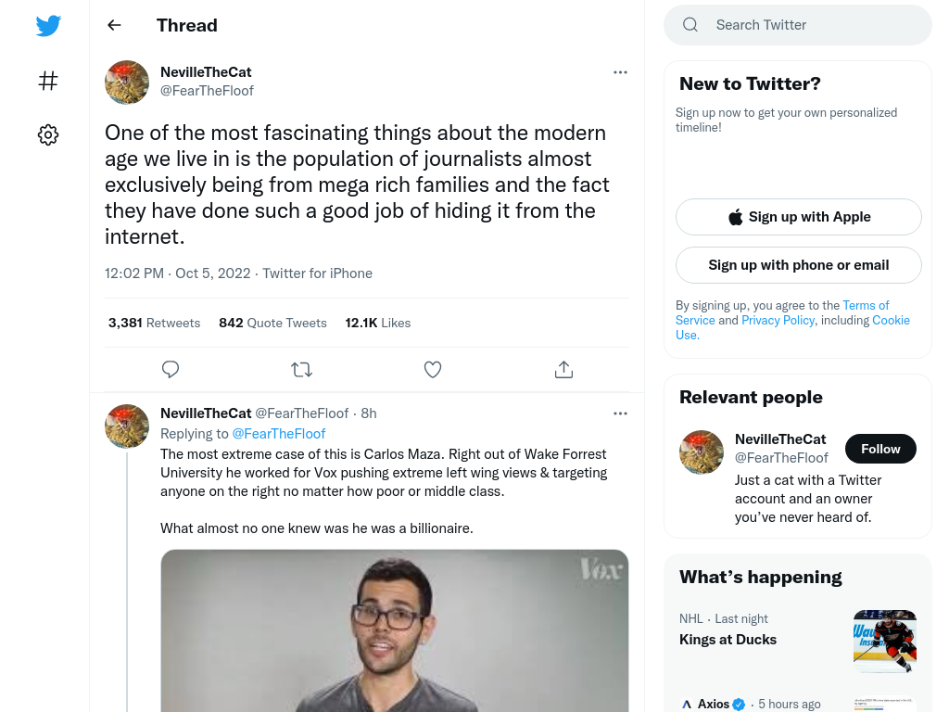Open more options on reply tweet
The height and width of the screenshot is (712, 949).
[620, 413]
